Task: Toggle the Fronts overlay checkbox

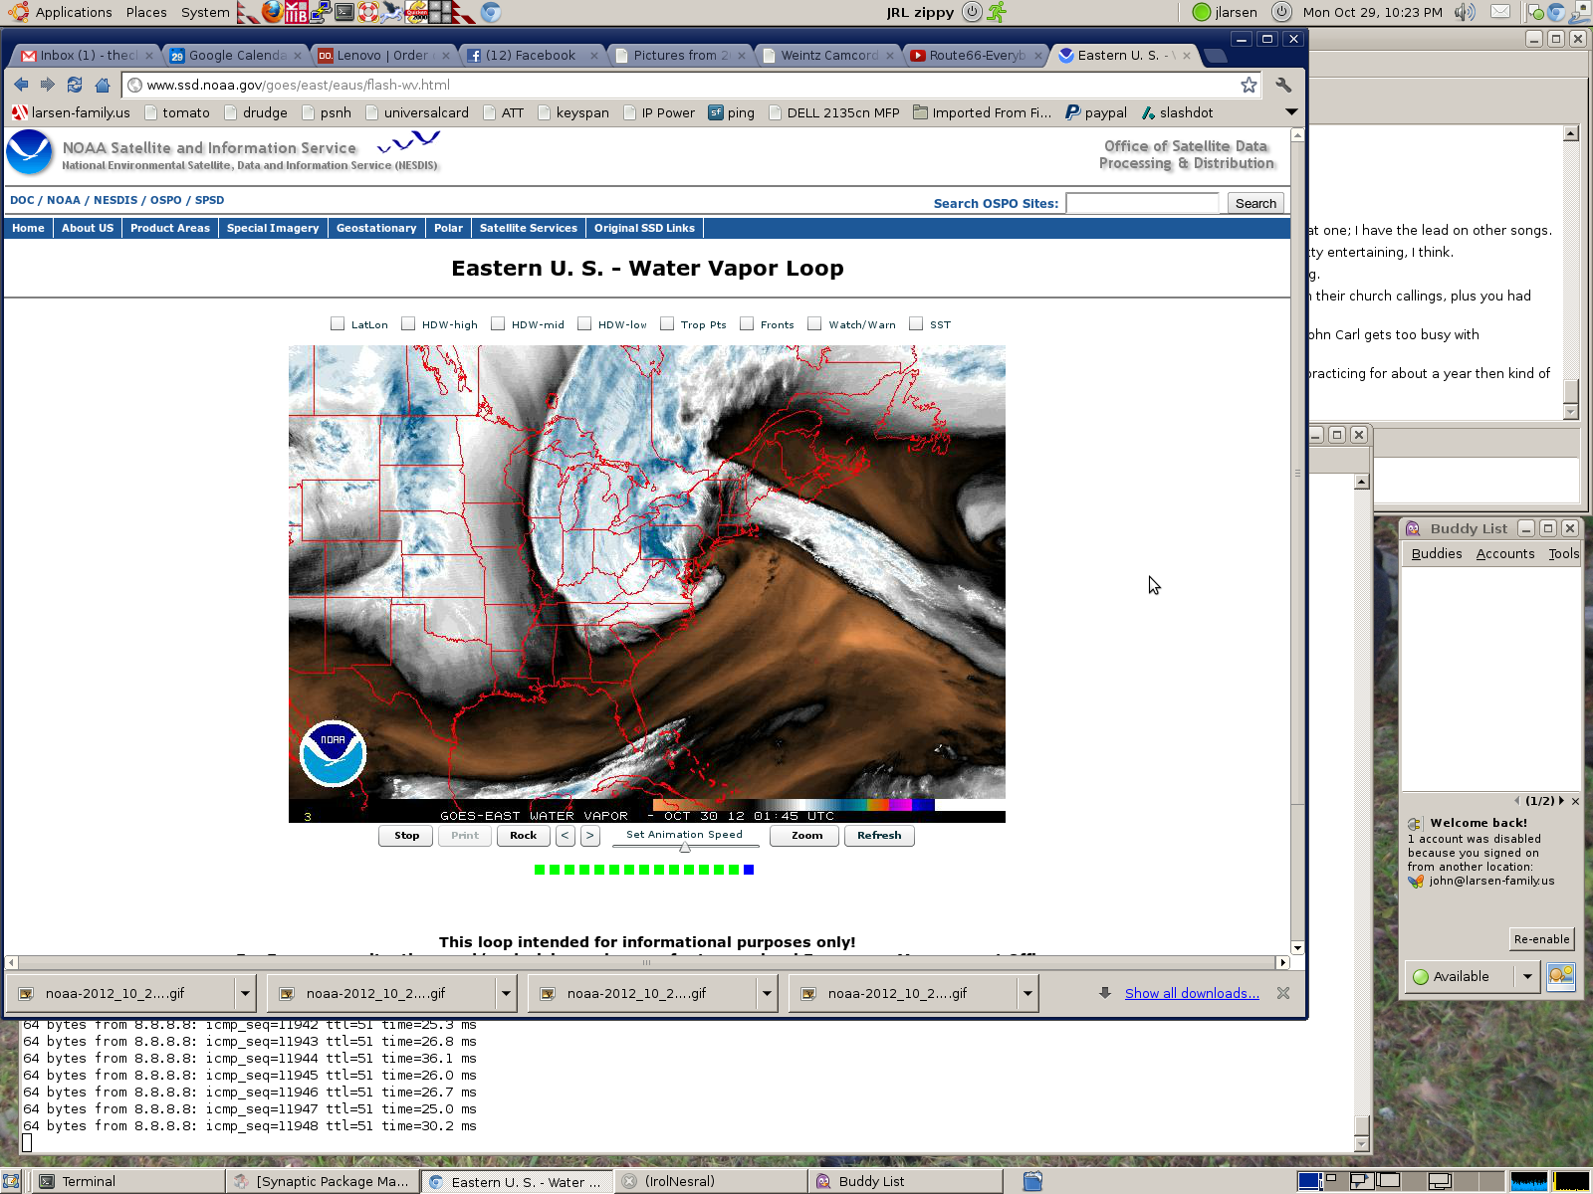Action: [x=747, y=323]
